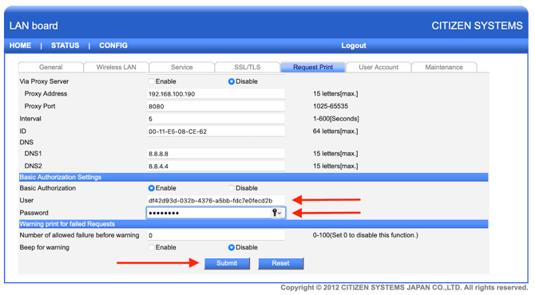Image resolution: width=535 pixels, height=295 pixels.
Task: Switch to the Maintenance tab
Action: tap(444, 67)
